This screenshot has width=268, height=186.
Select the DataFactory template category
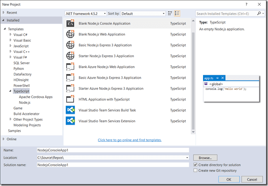(23, 74)
